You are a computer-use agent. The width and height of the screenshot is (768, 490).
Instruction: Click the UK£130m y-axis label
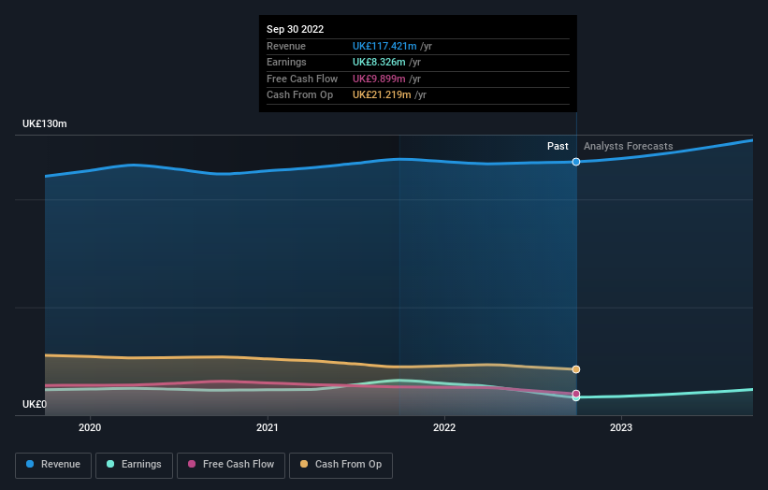45,123
